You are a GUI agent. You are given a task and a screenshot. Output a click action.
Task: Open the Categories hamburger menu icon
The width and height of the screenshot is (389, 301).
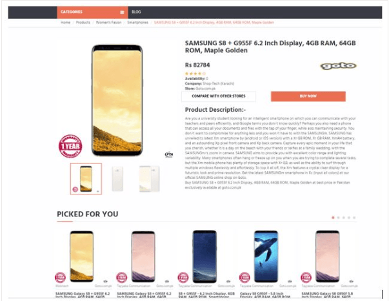122,12
